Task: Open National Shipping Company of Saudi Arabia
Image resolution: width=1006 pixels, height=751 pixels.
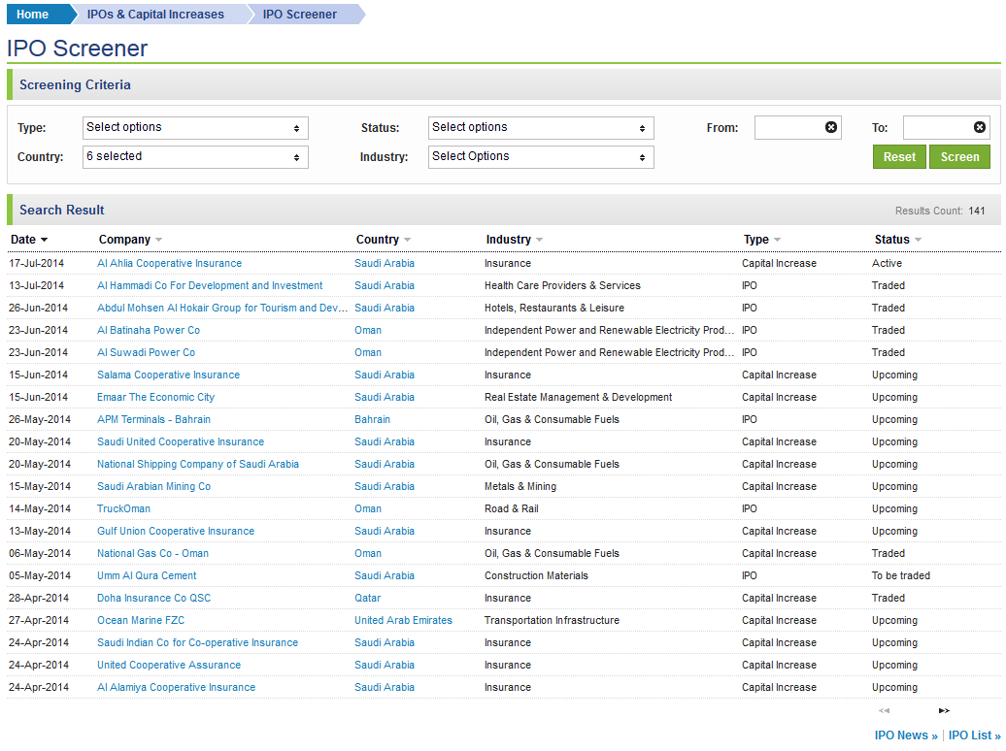Action: [x=198, y=465]
